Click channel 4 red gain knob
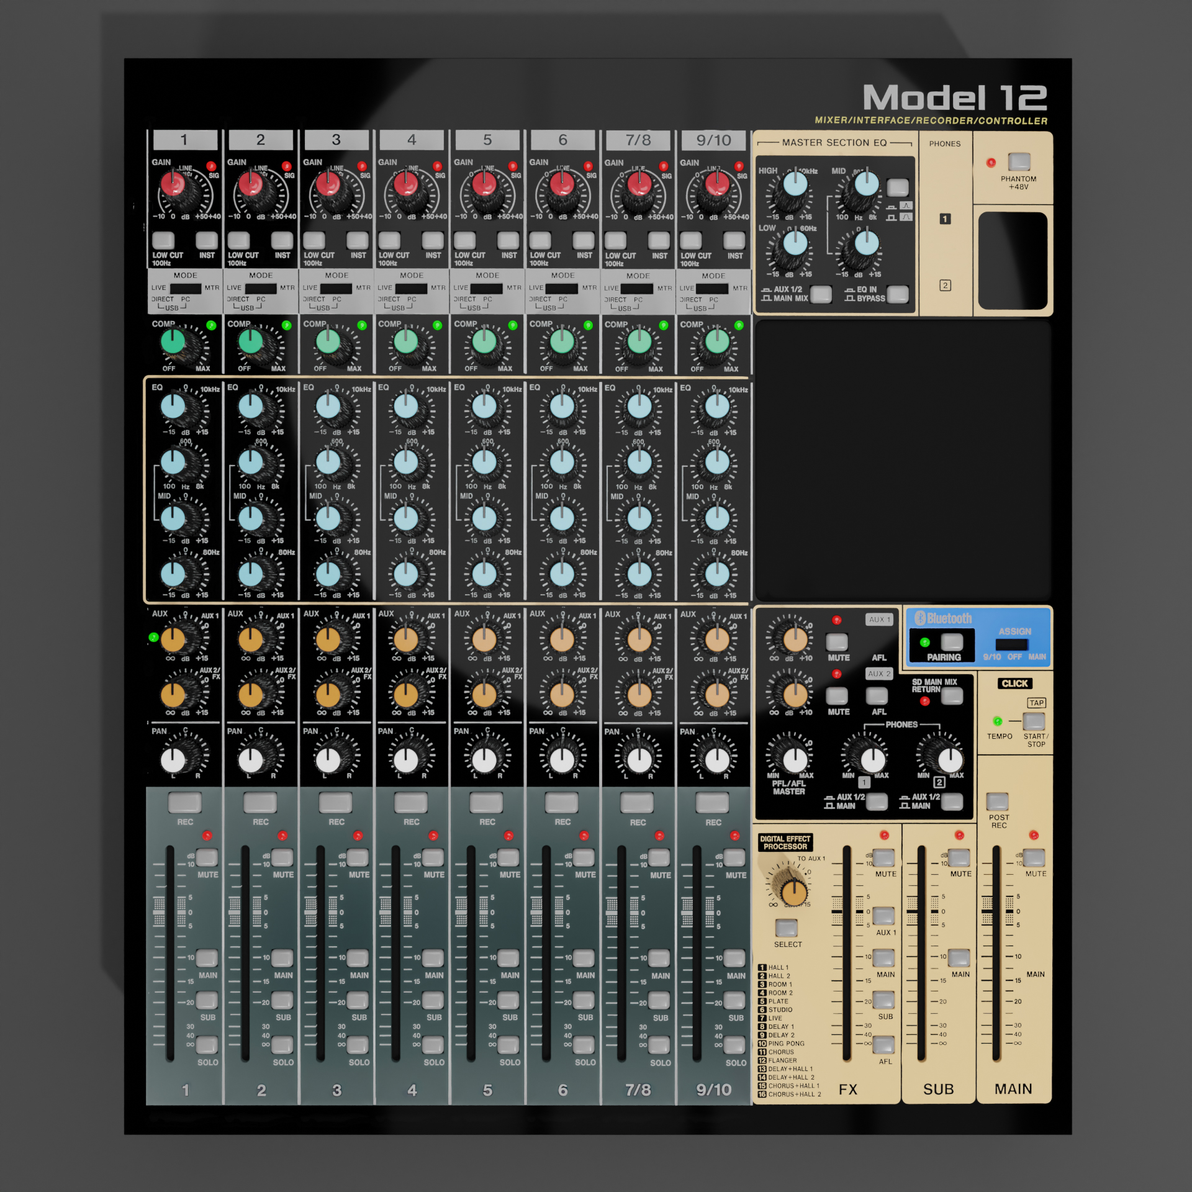 [405, 183]
